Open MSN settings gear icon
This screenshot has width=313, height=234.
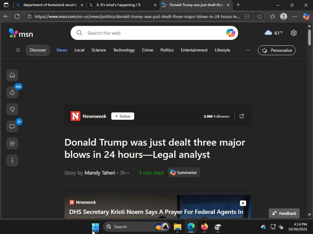293,33
